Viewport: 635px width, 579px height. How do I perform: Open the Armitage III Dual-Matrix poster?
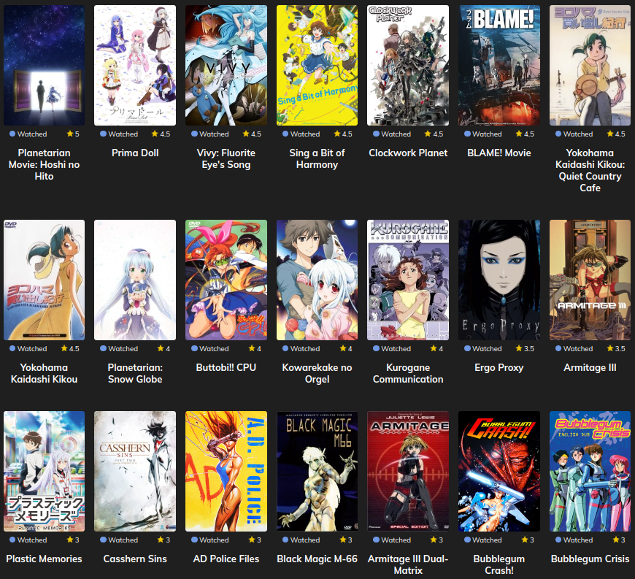pyautogui.click(x=408, y=471)
